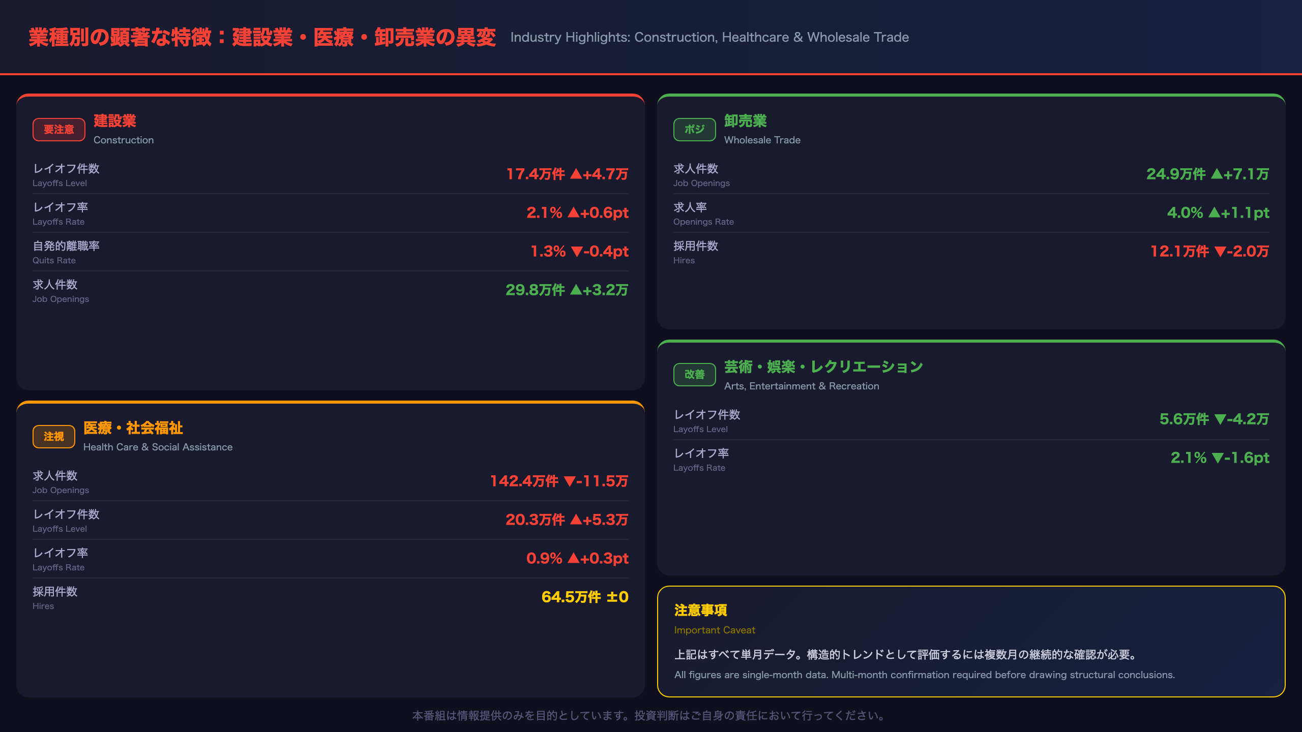Click Wholesale job openings 24.9万件 ▲+7.1万
Screen dimensions: 1302x732
coord(1208,174)
